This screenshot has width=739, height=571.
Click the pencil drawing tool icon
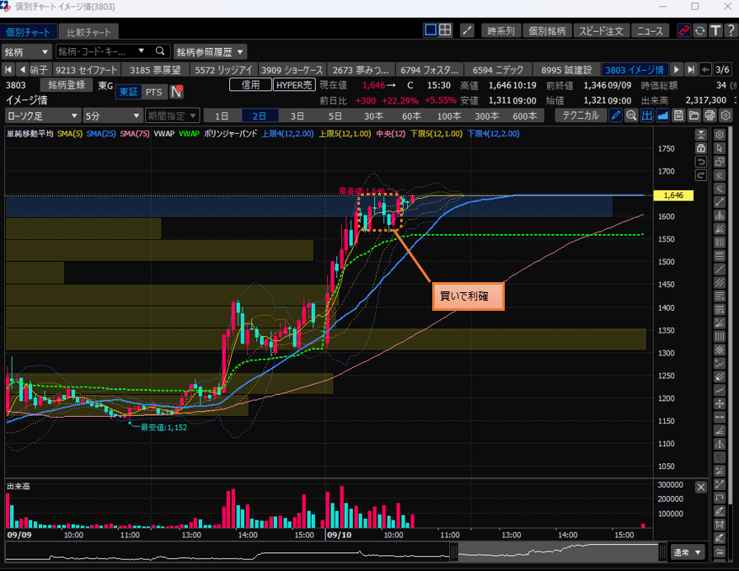pos(616,115)
